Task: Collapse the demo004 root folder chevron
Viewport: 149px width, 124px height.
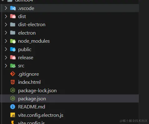Action: click(x=3, y=1)
